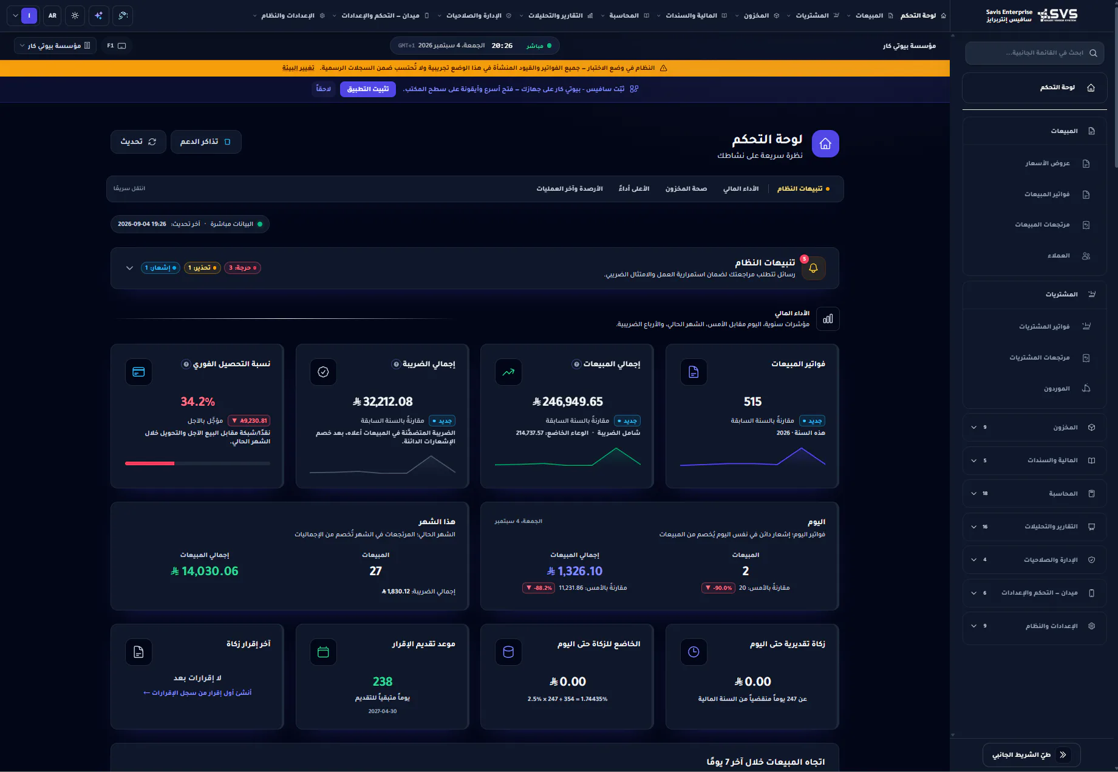Viewport: 1118px width, 772px height.
Task: Toggle the light theme sun icon
Action: coord(75,16)
